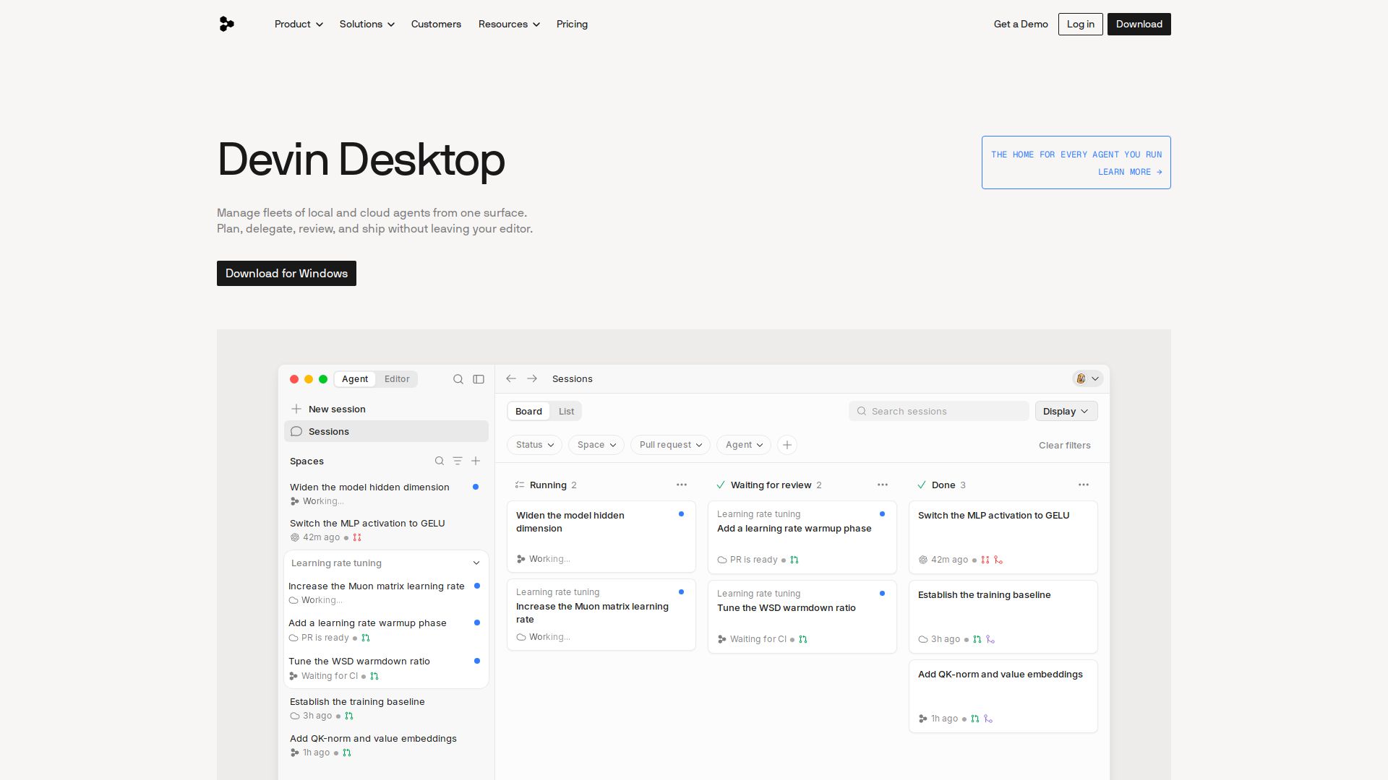Click Clear filters link
Screen dimensions: 1388x780
click(x=1065, y=445)
